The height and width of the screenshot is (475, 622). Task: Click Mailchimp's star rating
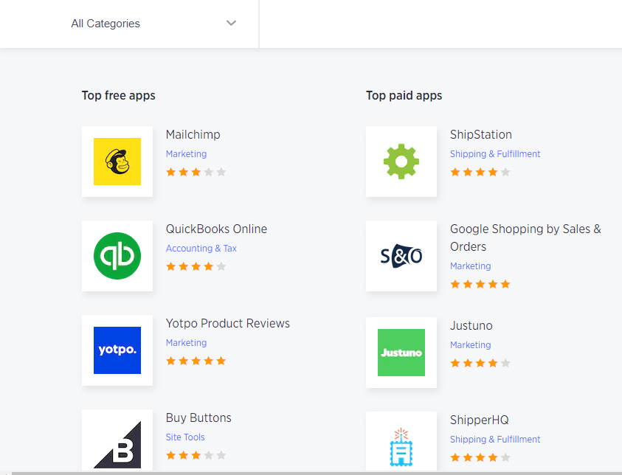pyautogui.click(x=196, y=172)
